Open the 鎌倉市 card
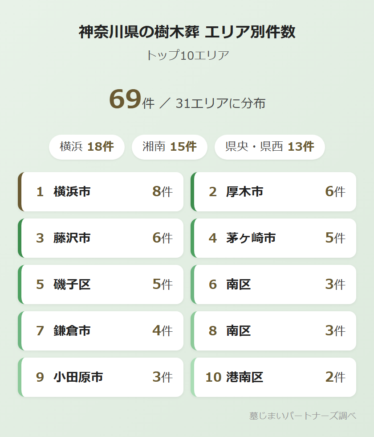374x437 pixels. click(101, 331)
